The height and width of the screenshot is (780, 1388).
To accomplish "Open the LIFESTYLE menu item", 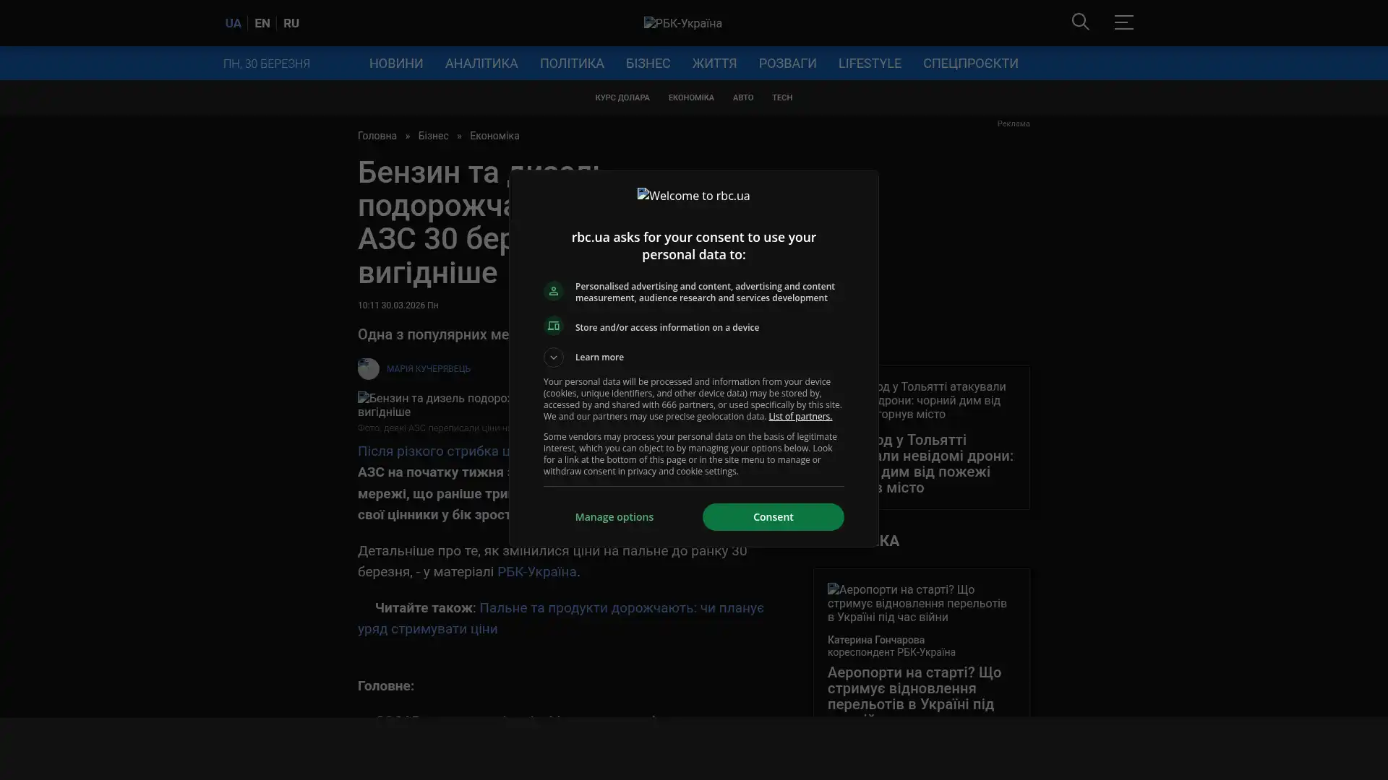I will click(x=869, y=64).
